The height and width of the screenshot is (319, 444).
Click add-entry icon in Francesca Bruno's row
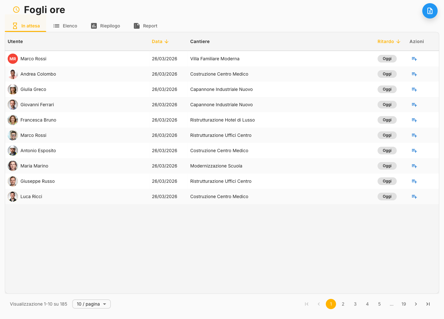414,120
